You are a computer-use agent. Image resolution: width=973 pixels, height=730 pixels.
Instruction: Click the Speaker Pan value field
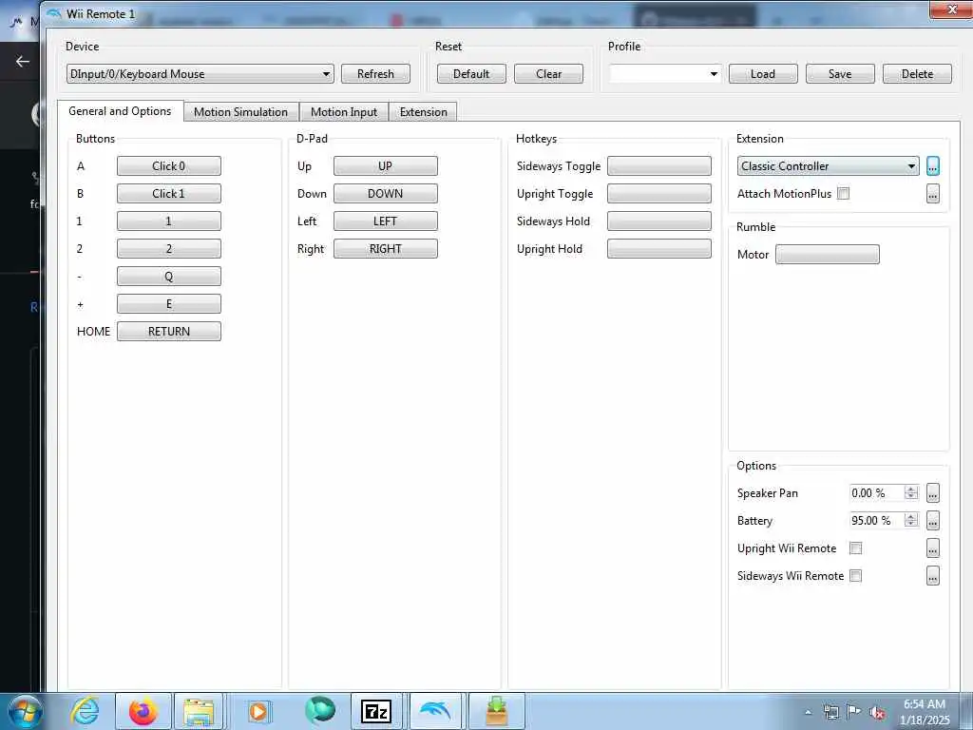[876, 493]
